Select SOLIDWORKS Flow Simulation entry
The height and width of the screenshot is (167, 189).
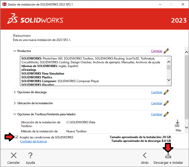tap(43, 74)
